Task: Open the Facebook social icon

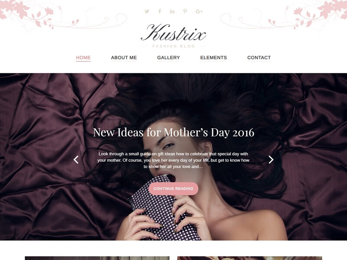Action: coord(160,11)
